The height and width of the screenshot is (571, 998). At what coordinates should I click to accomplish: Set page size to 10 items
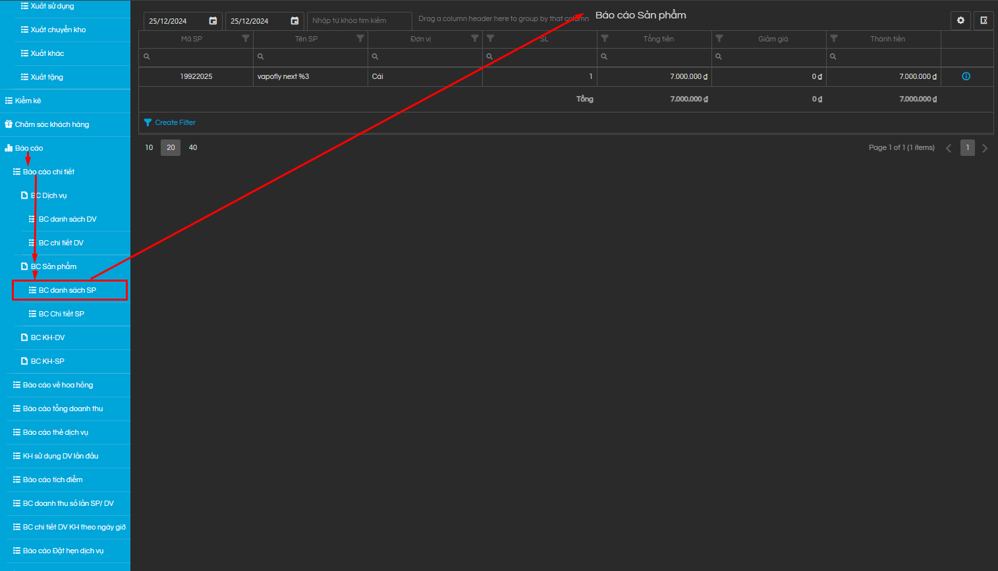coord(149,147)
